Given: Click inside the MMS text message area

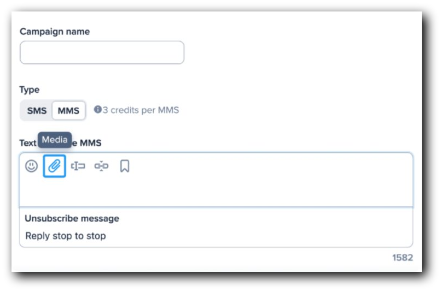Looking at the screenshot, I should pyautogui.click(x=216, y=191).
